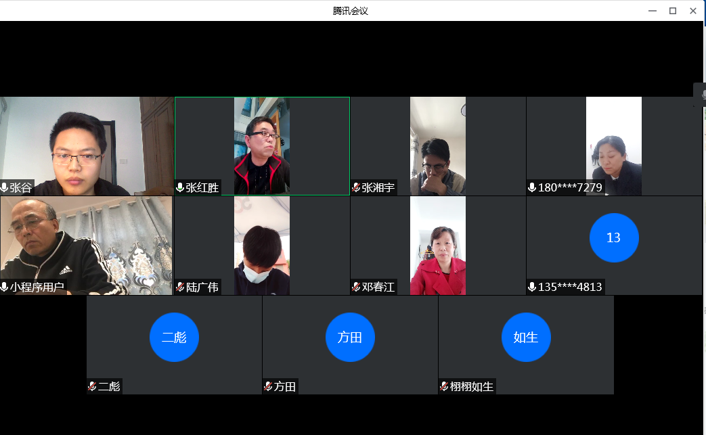Screen dimensions: 706x435
Task: Click the blue 二彪 avatar circle
Action: click(x=174, y=337)
